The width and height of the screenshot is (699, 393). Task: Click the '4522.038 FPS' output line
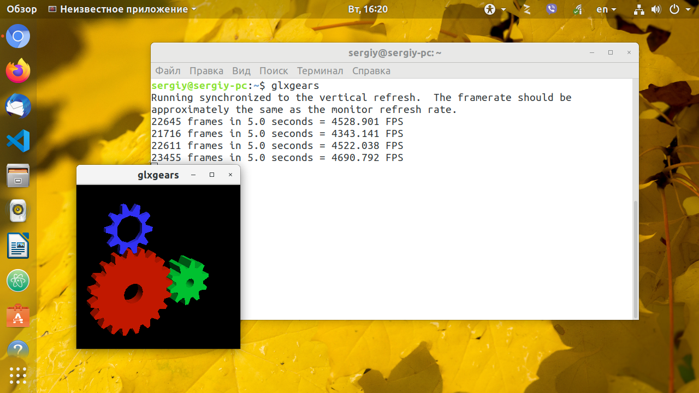tap(277, 146)
